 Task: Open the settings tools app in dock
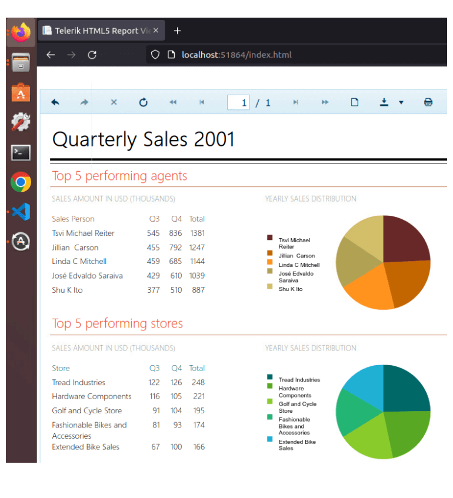(21, 122)
